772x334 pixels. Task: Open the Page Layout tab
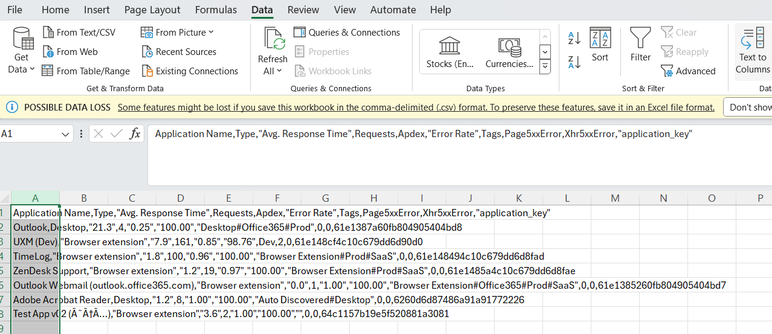[152, 10]
